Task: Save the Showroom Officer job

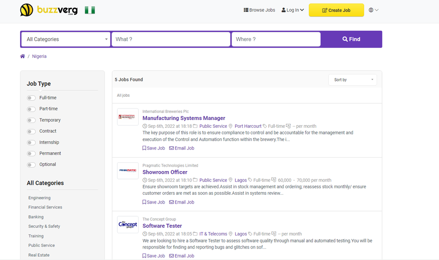Action: coord(153,202)
